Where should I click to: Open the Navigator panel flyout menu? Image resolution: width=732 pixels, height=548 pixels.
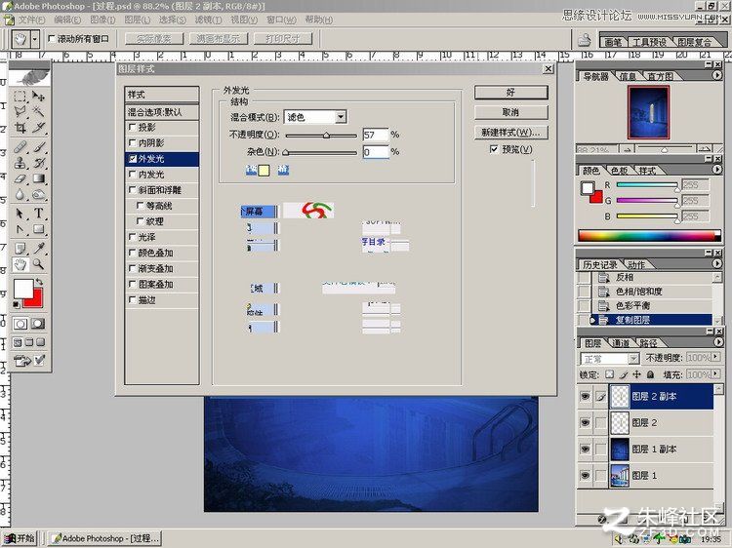(717, 75)
